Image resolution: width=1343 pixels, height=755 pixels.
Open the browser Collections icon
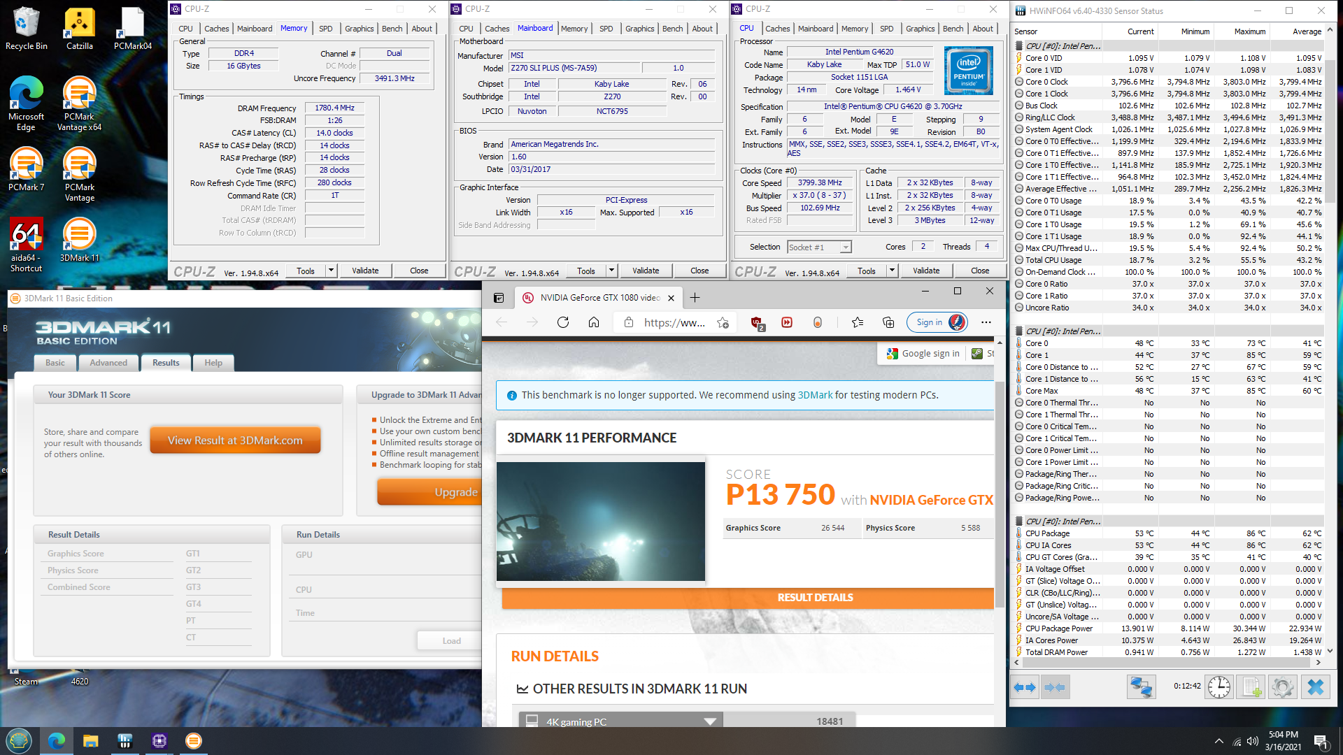(x=888, y=322)
